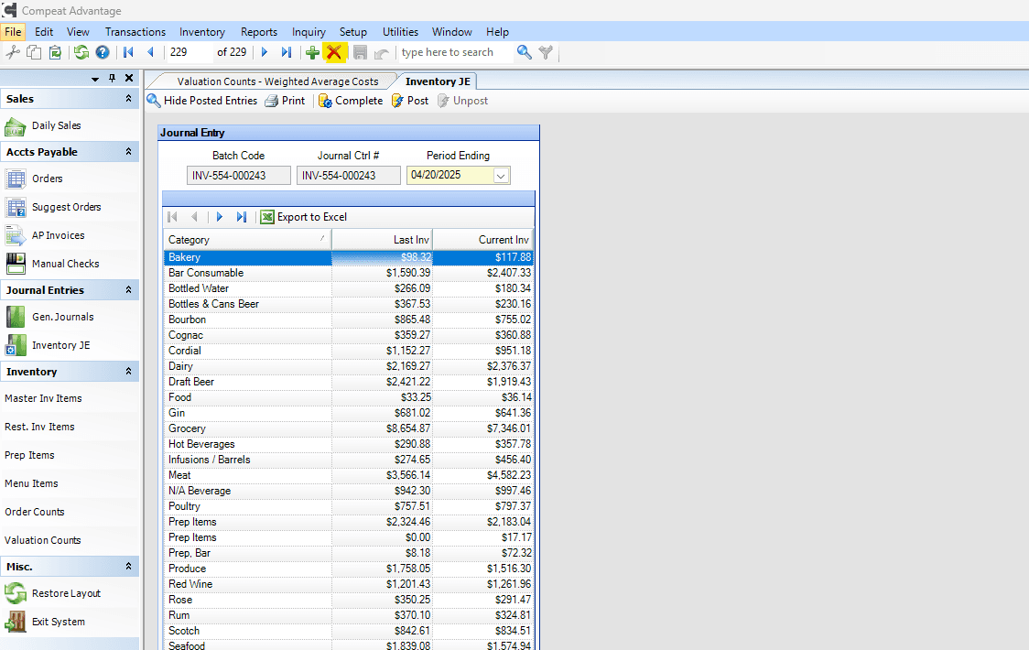
Task: Open Valuation Counts in sidebar
Action: point(43,540)
